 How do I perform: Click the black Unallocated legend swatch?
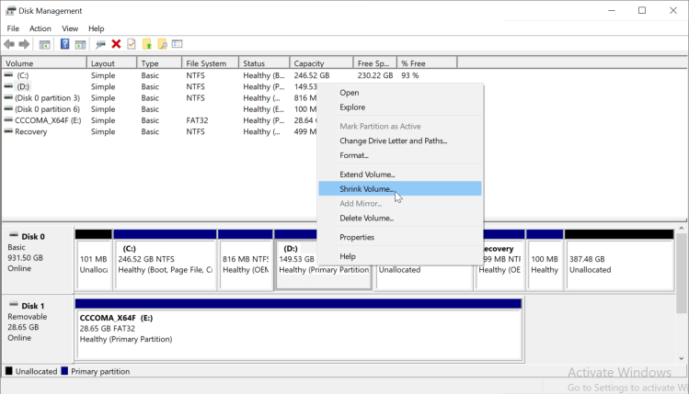coord(9,371)
